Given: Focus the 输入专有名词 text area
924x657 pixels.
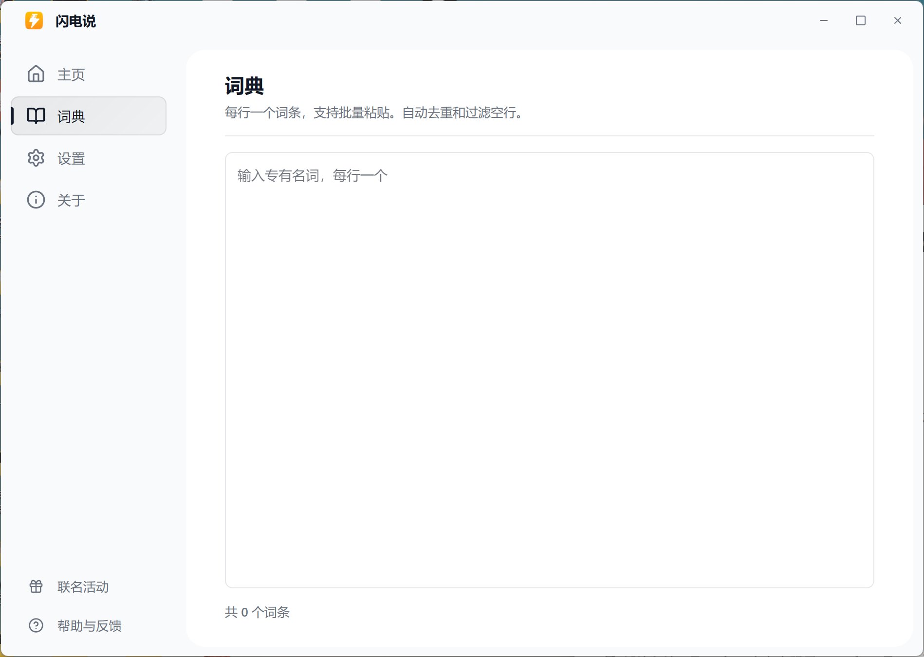Looking at the screenshot, I should [x=549, y=370].
